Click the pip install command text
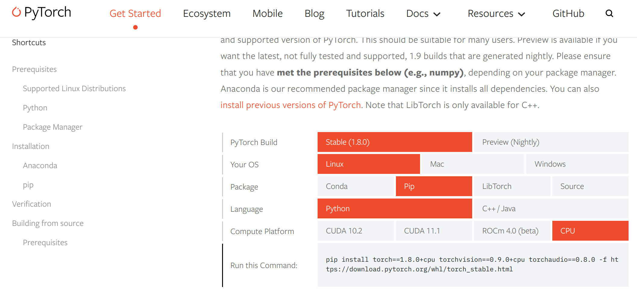 click(472, 264)
